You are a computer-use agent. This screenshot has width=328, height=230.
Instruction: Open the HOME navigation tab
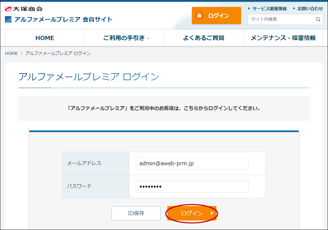(x=45, y=38)
